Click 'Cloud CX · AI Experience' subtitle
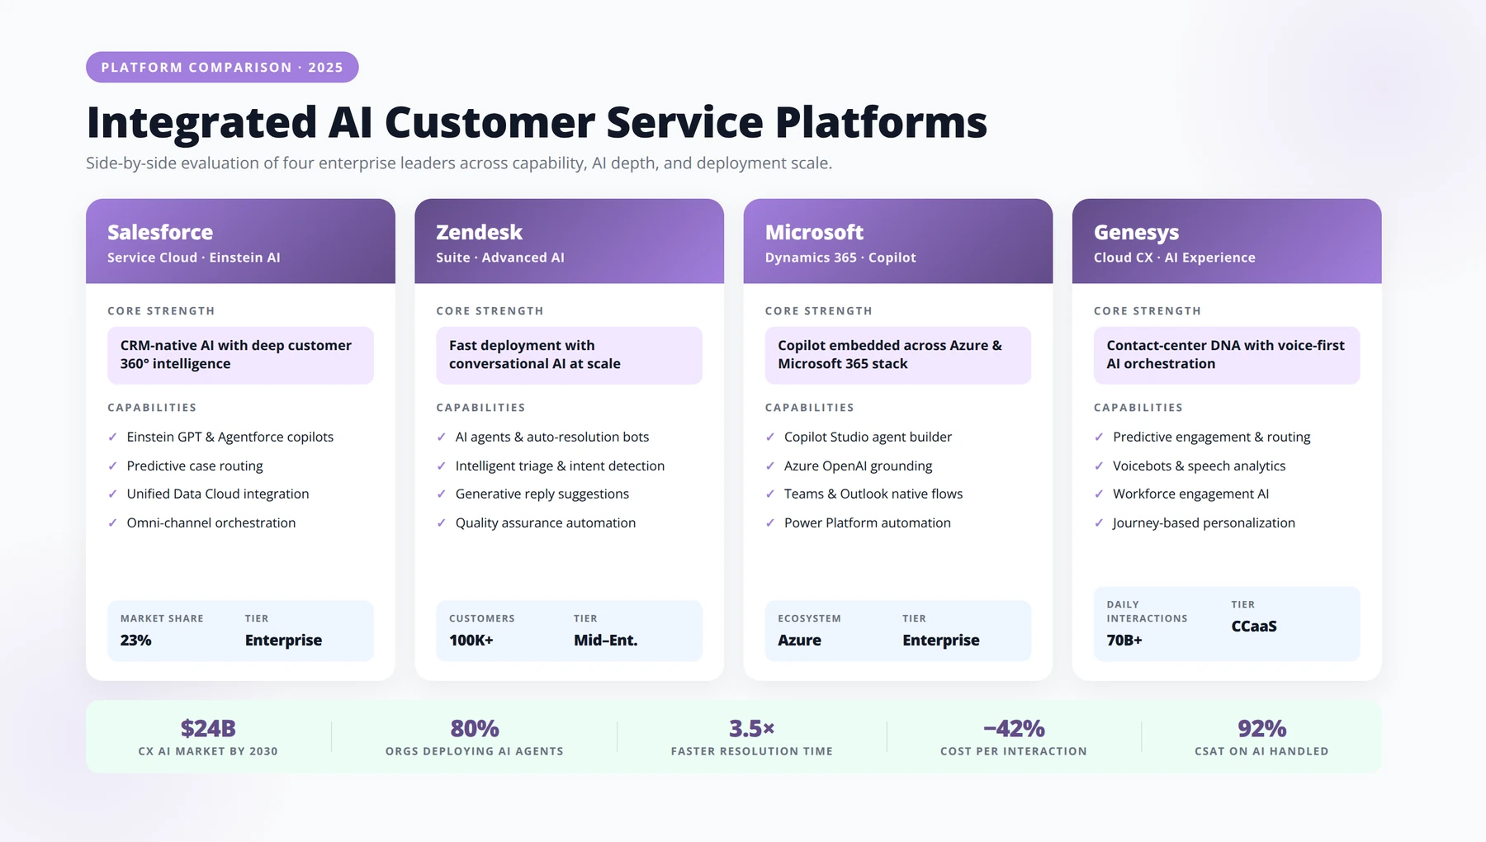The image size is (1486, 842). click(x=1175, y=258)
